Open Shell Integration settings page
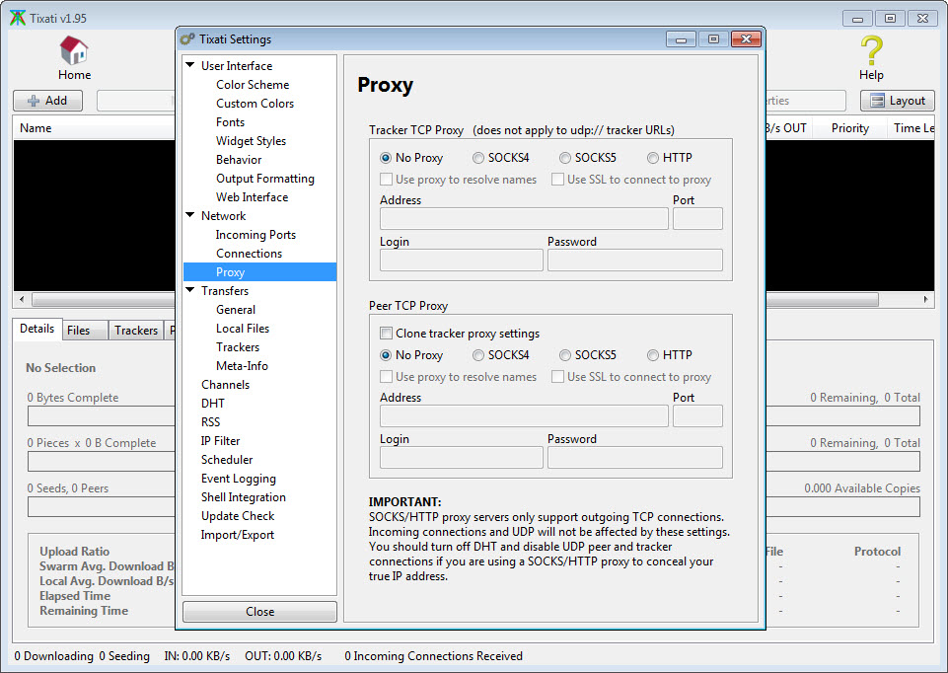This screenshot has height=673, width=948. (244, 497)
